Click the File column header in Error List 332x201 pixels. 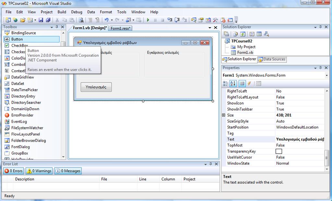click(118, 179)
